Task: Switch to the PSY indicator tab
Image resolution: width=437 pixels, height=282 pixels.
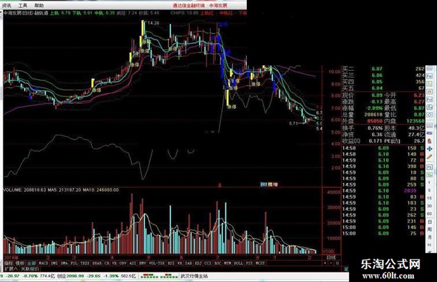Action: click(x=249, y=263)
